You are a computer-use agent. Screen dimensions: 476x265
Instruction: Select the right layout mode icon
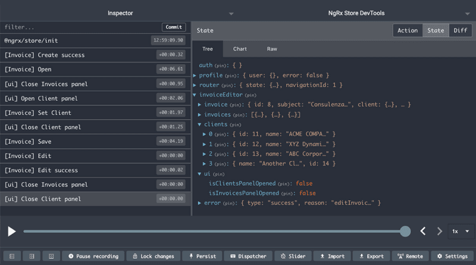coord(51,256)
